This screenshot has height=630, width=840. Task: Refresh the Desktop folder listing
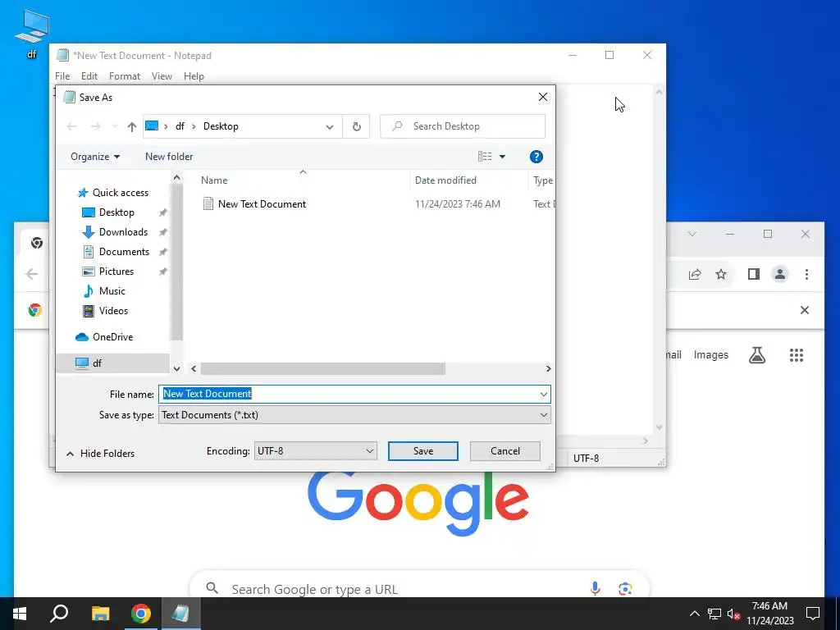(x=356, y=126)
